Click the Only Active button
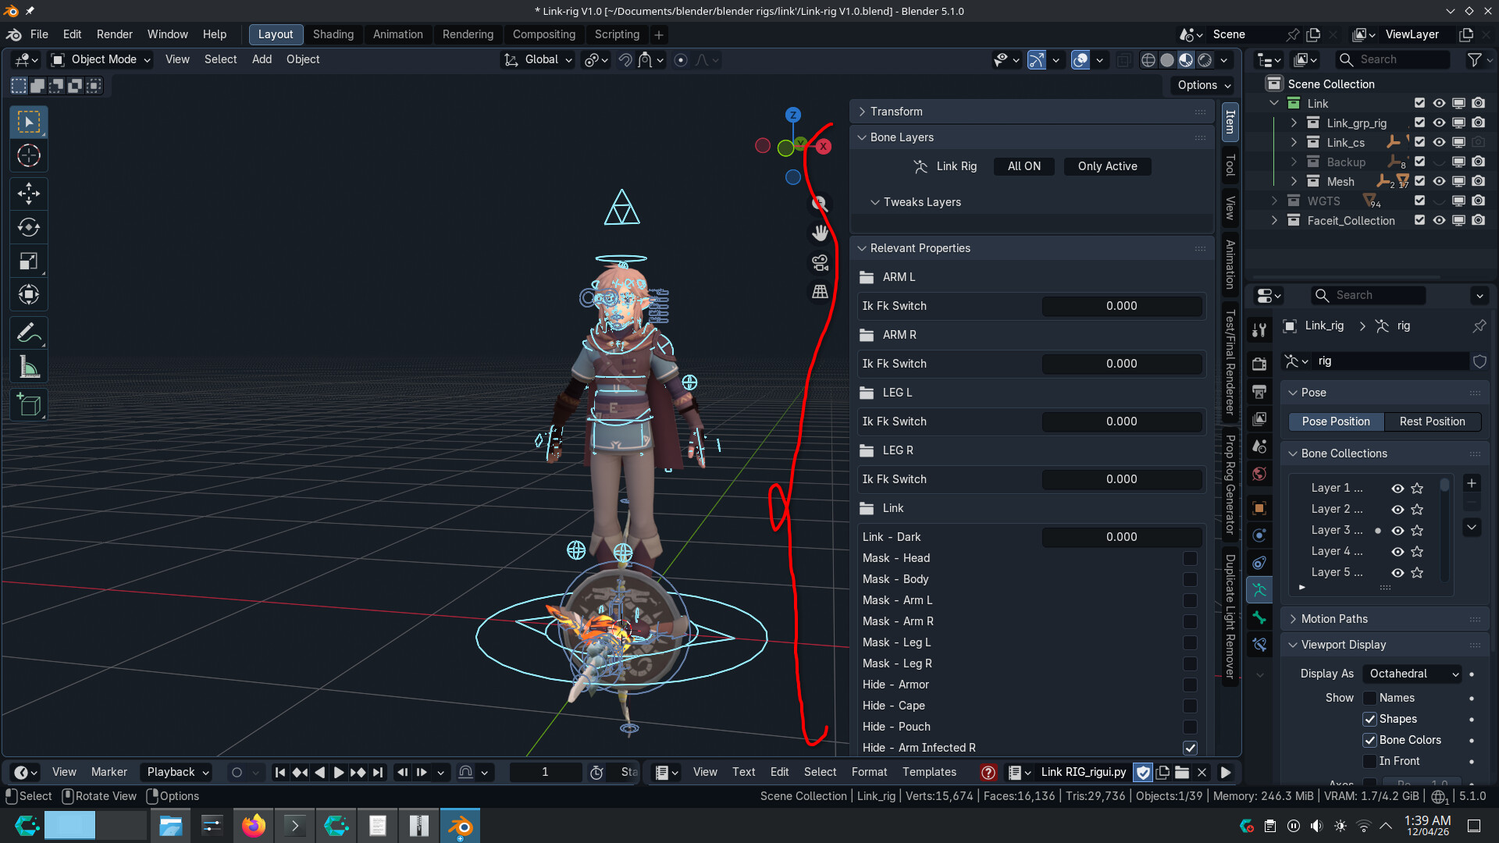Screen dimensions: 1499x843 click(1107, 166)
